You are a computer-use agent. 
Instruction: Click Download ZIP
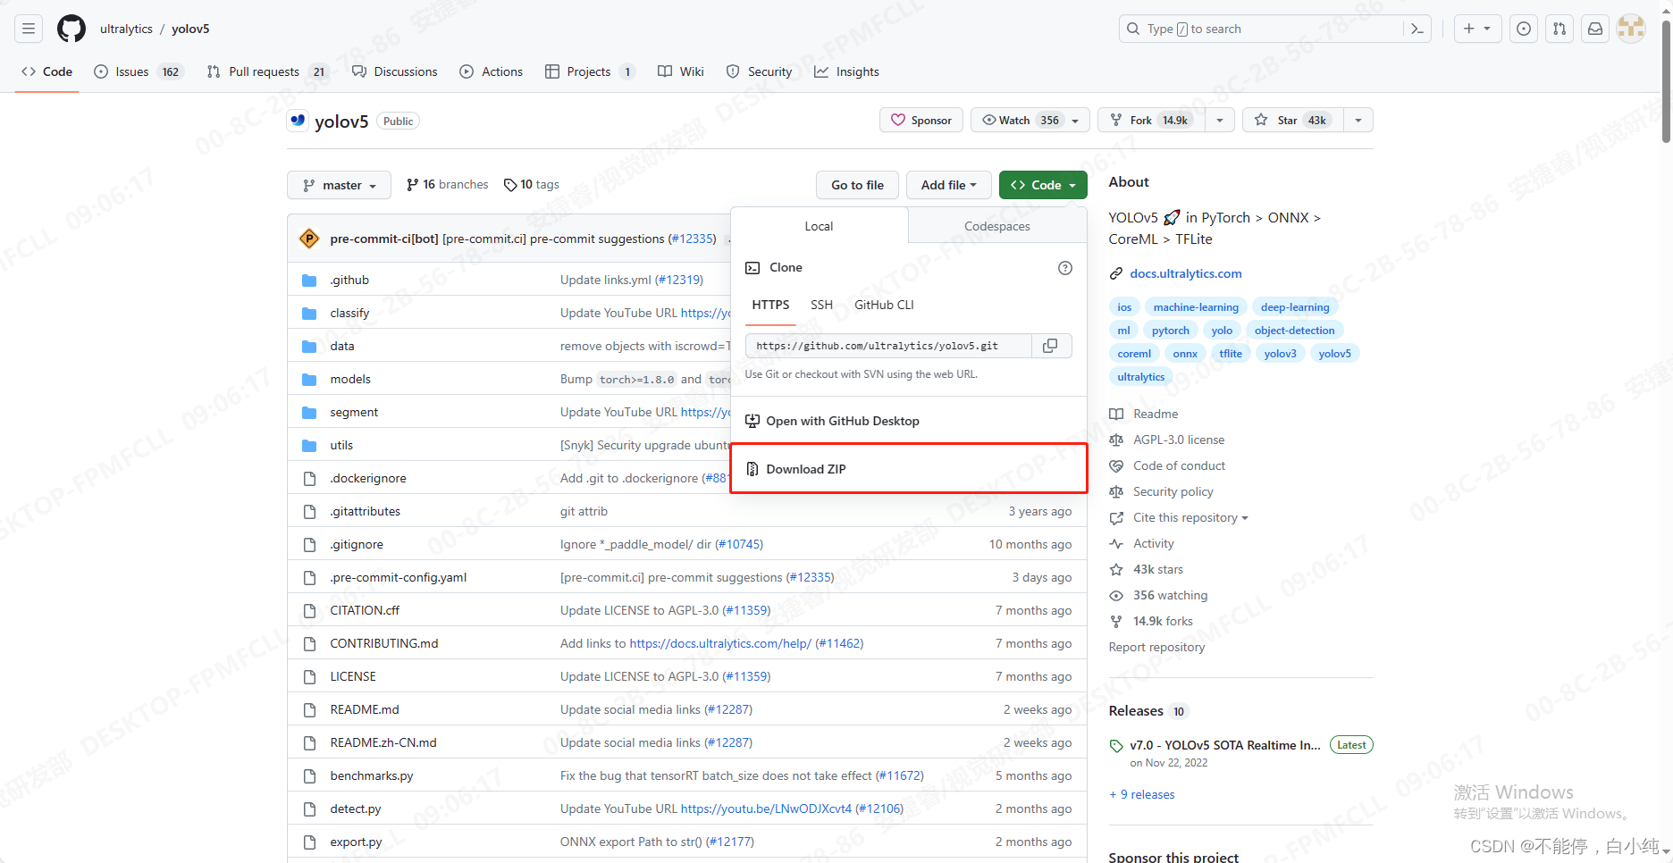click(909, 469)
